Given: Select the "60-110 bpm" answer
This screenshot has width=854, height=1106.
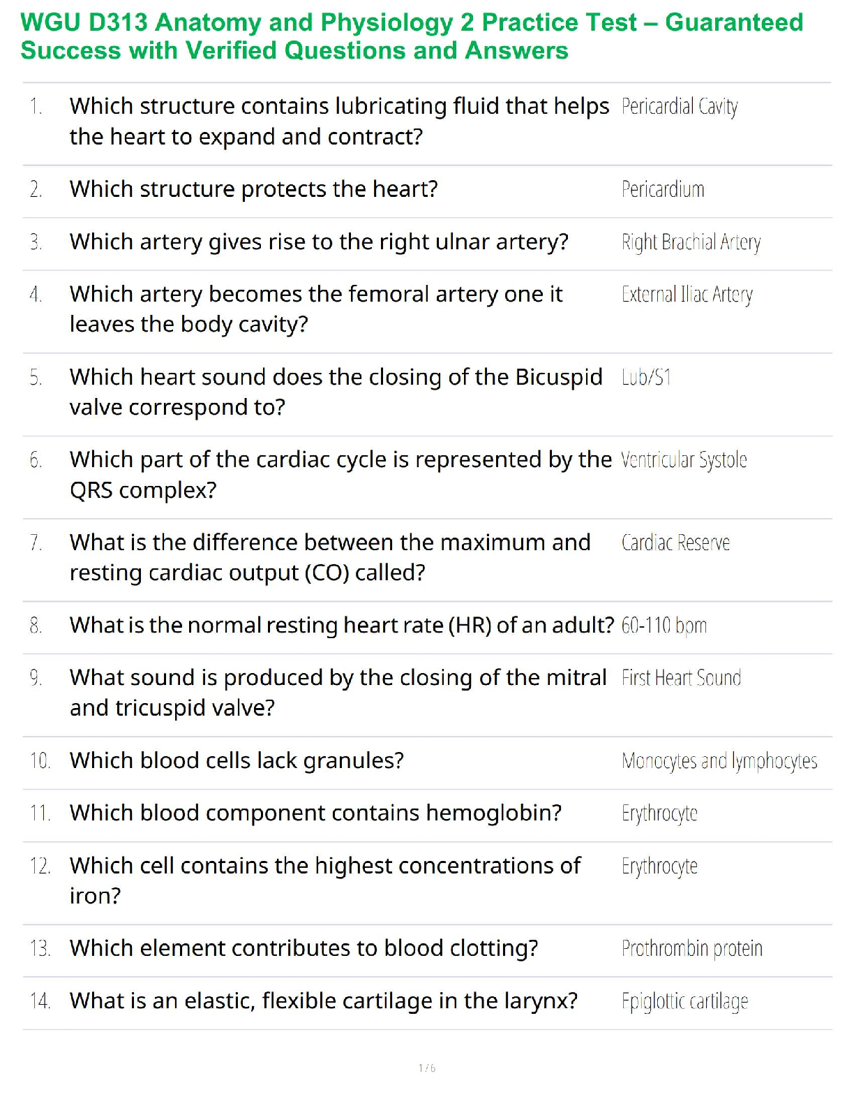Looking at the screenshot, I should (x=664, y=626).
